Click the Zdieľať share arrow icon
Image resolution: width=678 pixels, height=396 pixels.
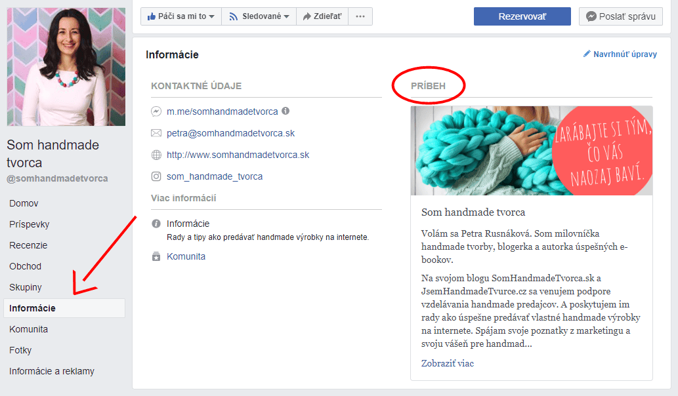[307, 16]
